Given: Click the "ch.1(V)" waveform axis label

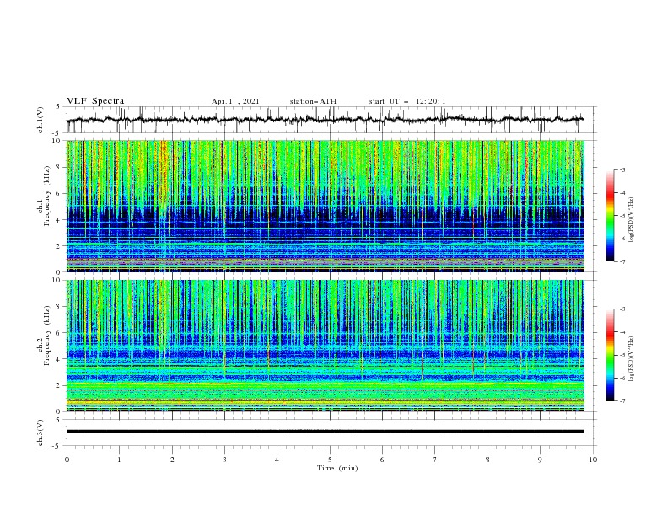Looking at the screenshot, I should 40,120.
